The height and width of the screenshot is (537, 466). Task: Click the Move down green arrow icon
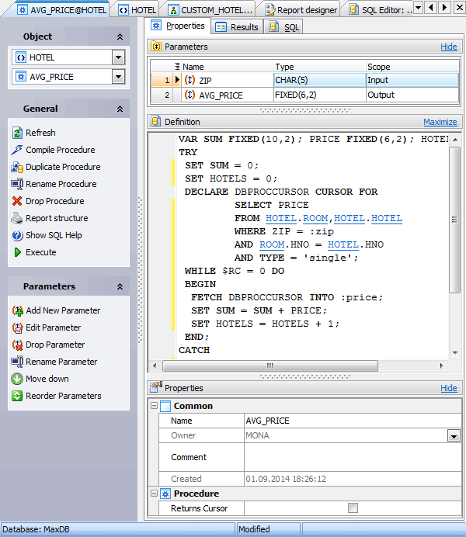click(18, 379)
